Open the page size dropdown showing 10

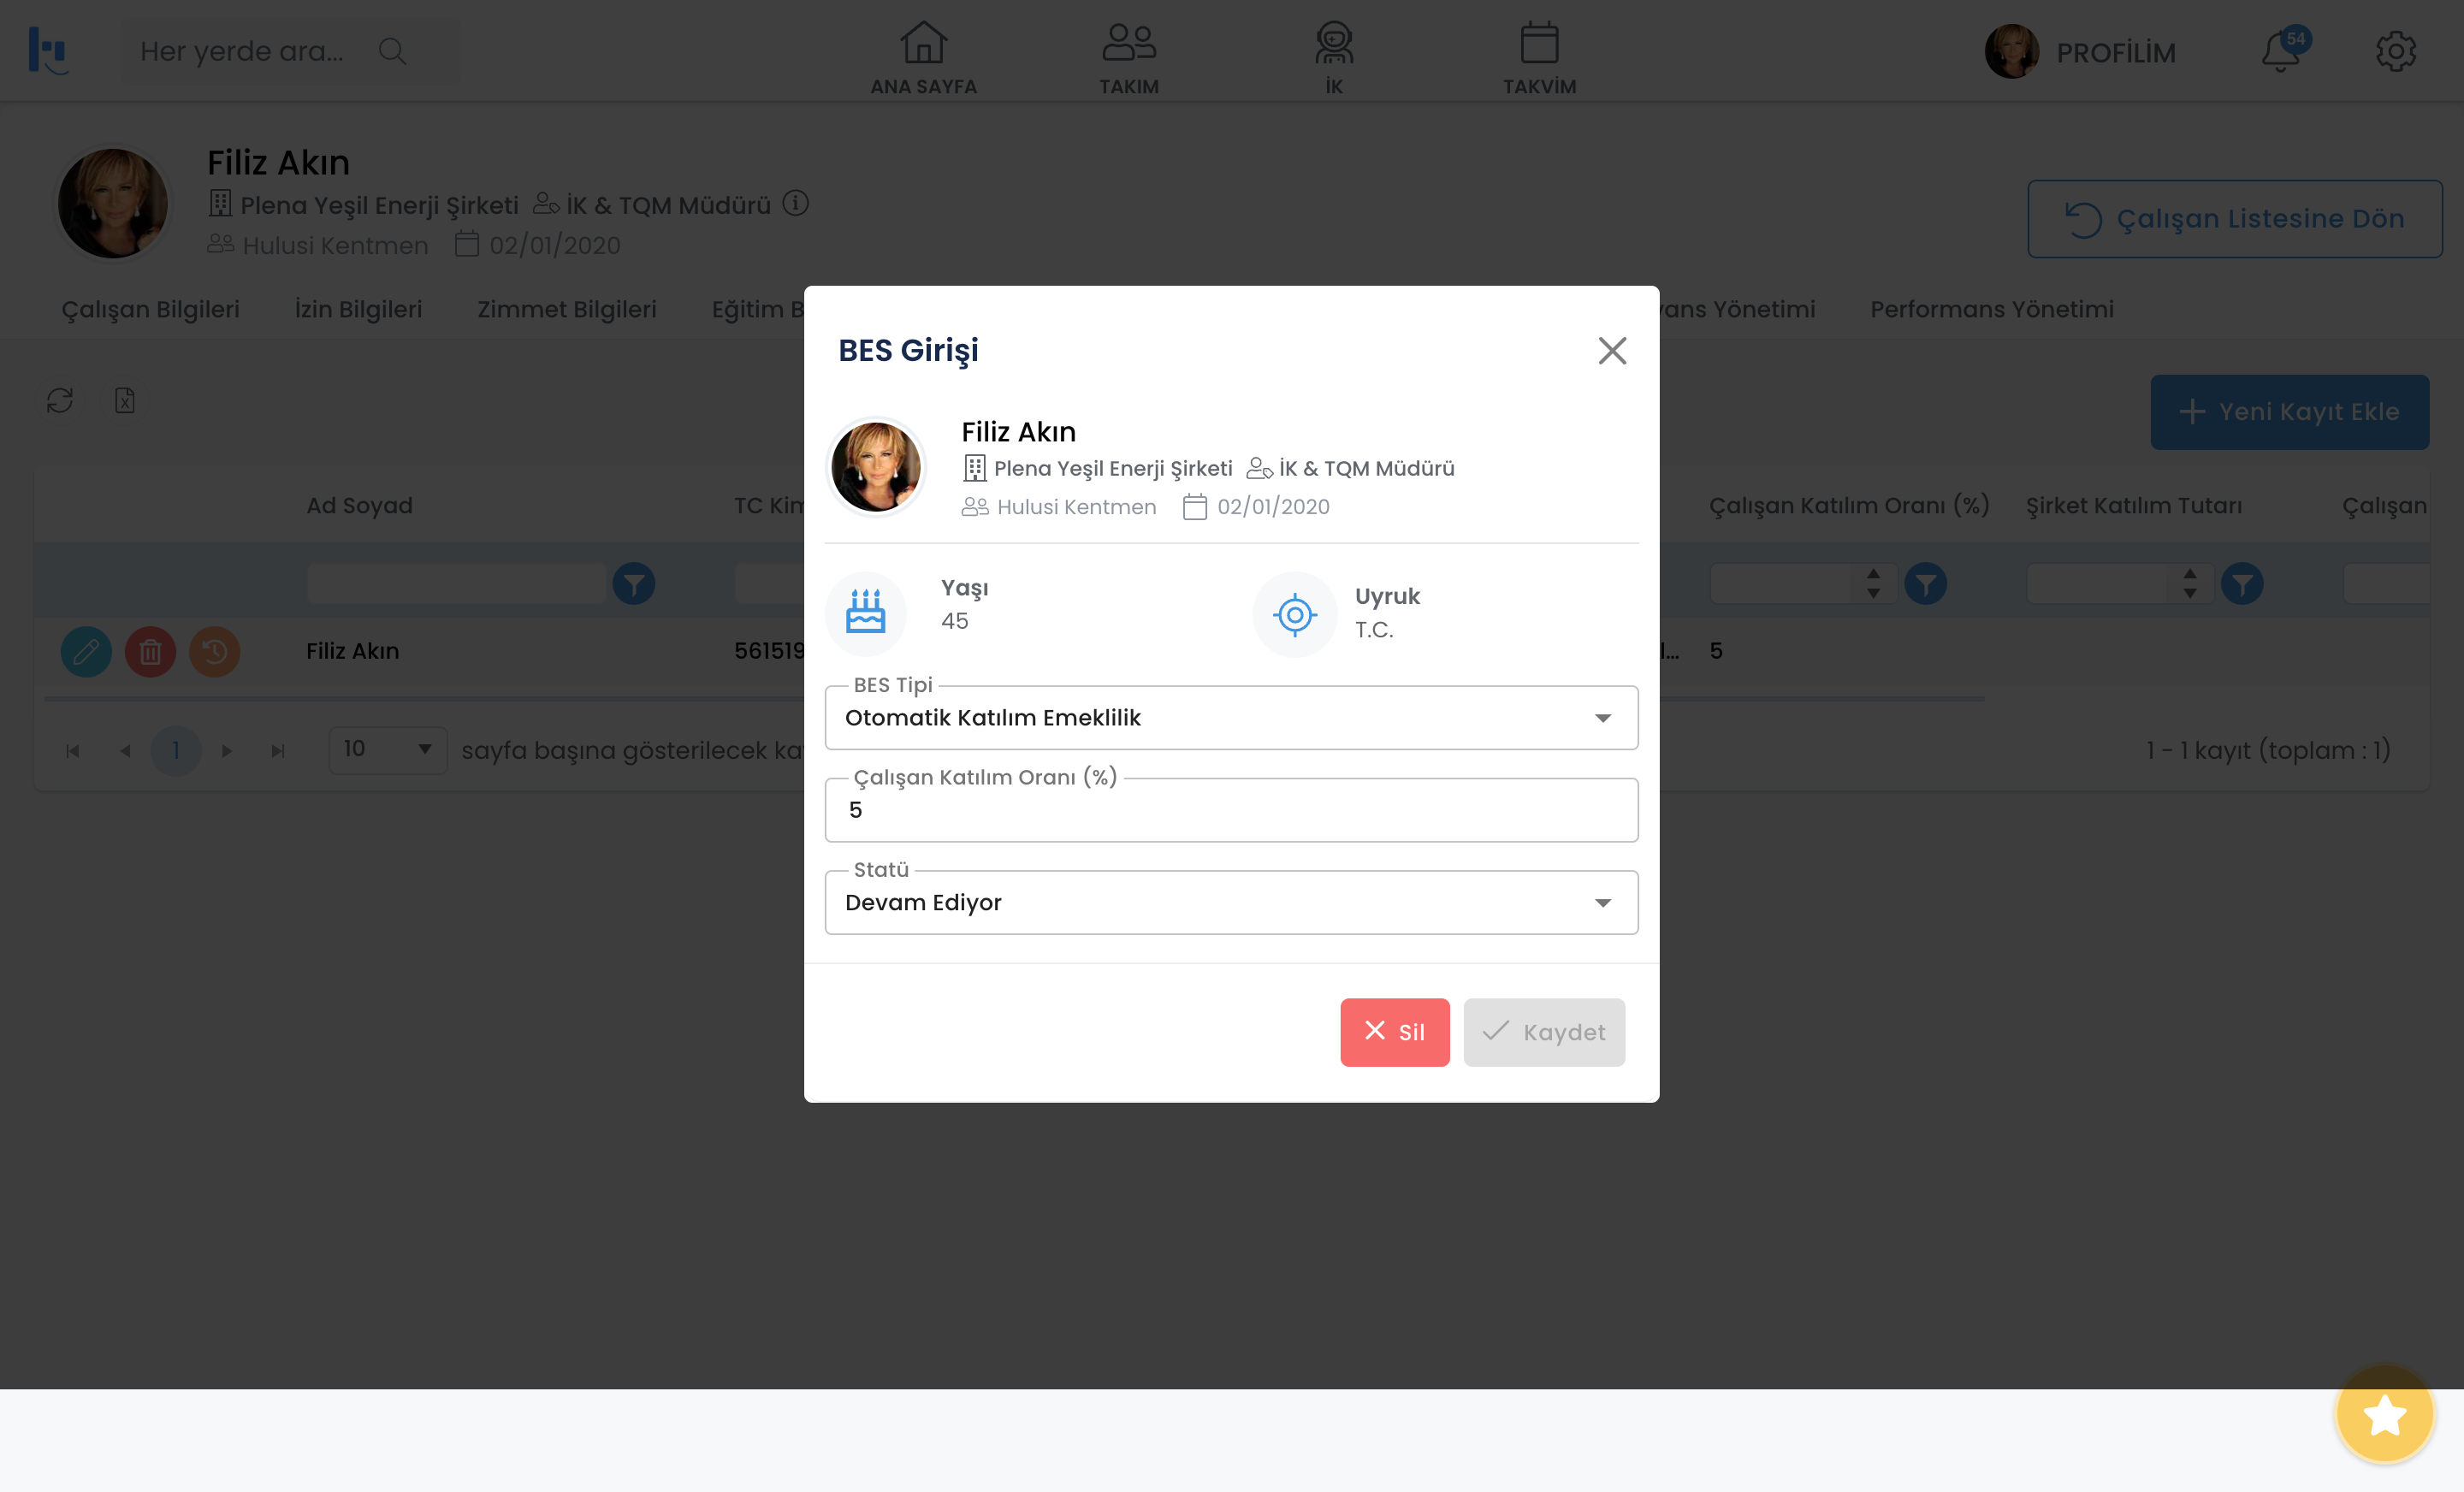[387, 750]
